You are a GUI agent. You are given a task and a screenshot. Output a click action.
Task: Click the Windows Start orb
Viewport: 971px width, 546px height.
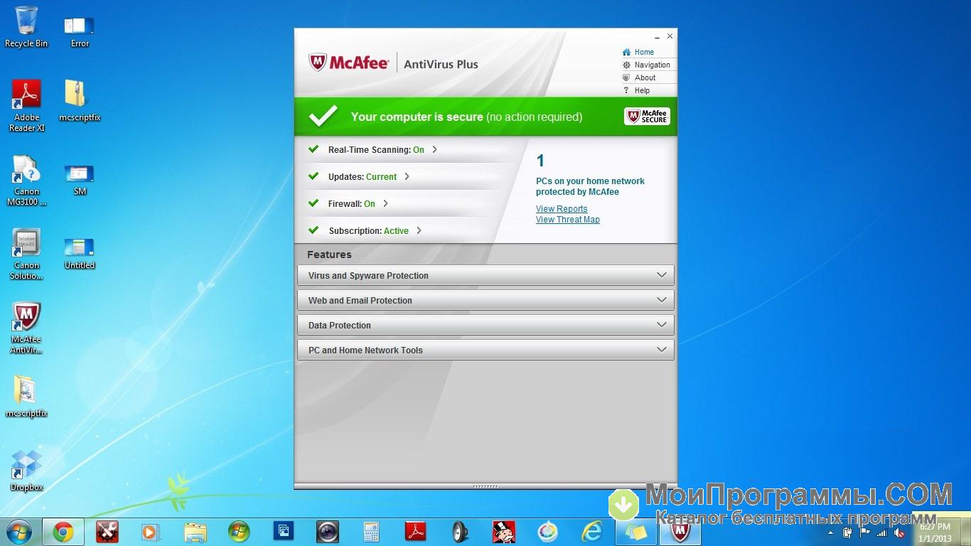[19, 531]
